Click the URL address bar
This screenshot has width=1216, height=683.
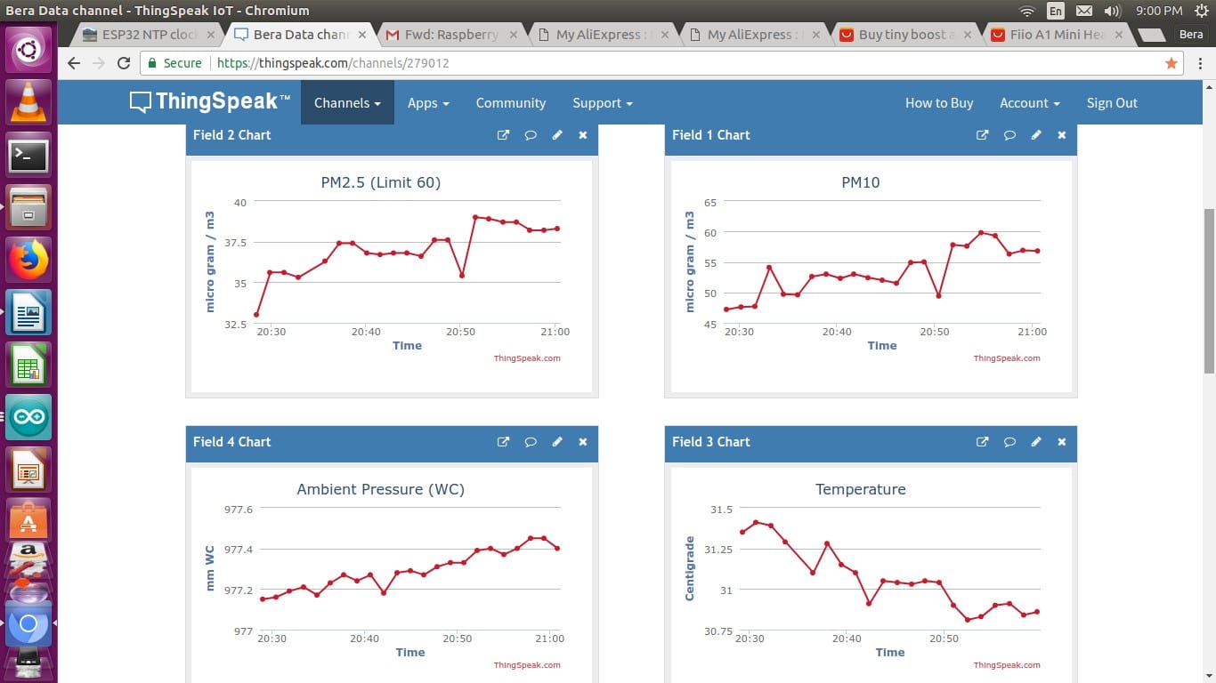tap(623, 63)
